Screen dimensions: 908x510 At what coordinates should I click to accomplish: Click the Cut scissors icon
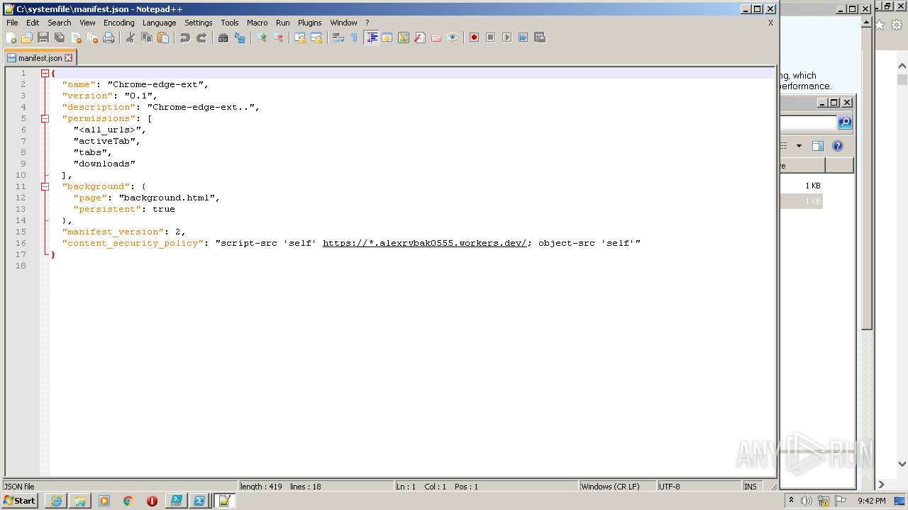click(131, 38)
